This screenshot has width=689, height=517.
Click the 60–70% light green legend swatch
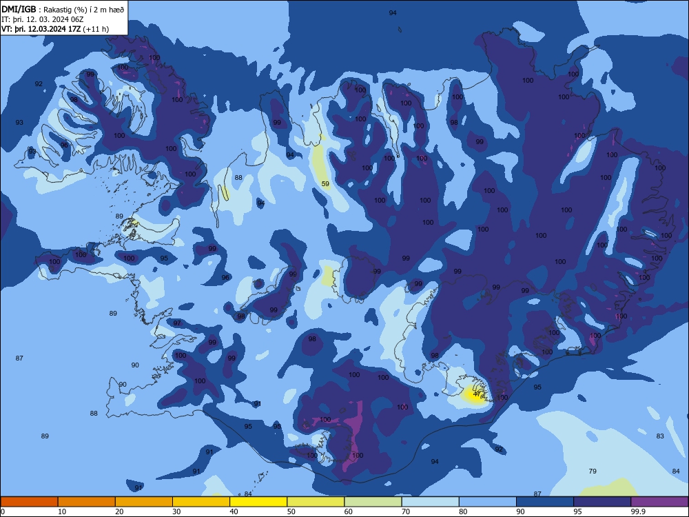pyautogui.click(x=373, y=502)
